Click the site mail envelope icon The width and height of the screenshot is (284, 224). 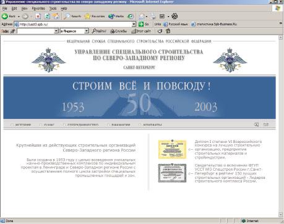click(266, 124)
